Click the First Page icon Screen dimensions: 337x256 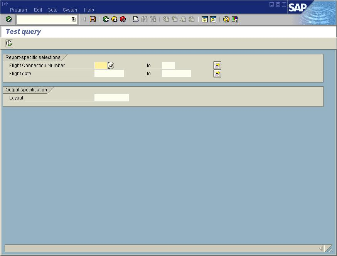click(166, 19)
